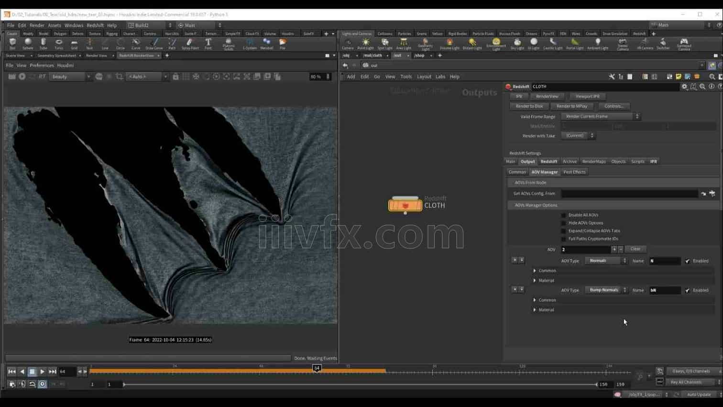Add a Point Light from the shelf

(365, 44)
